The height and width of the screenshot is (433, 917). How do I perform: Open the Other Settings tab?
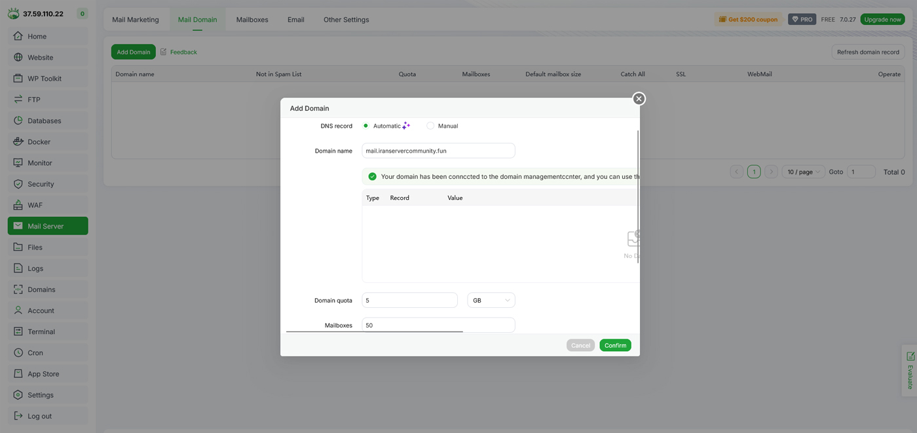(346, 20)
